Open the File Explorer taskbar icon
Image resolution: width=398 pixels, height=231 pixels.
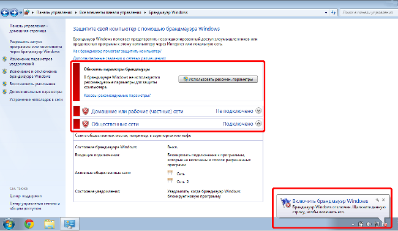(x=50, y=224)
